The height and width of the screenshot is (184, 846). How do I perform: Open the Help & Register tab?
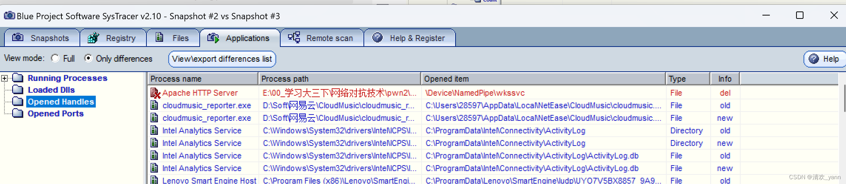410,38
